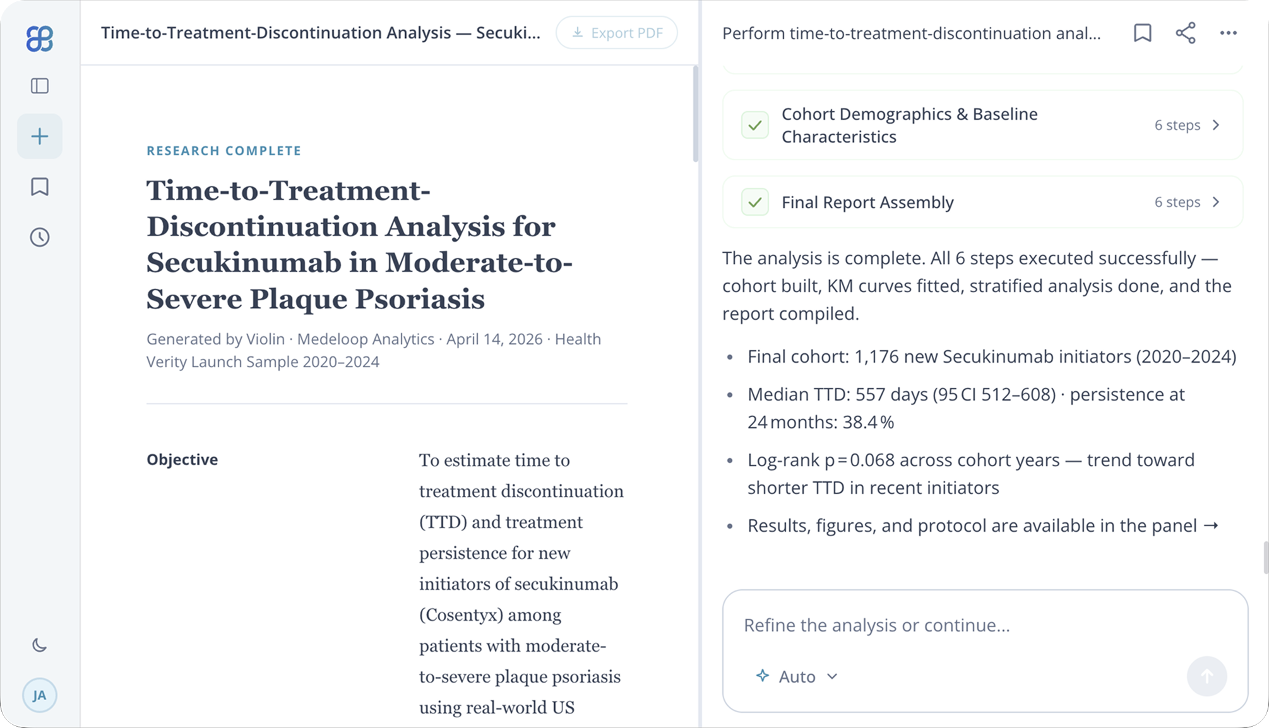Open the Medeloop app logo
The image size is (1269, 728).
point(40,40)
